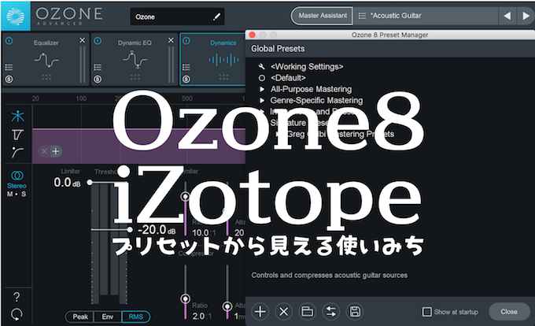Click the Global Presets heading
The height and width of the screenshot is (326, 535).
pyautogui.click(x=278, y=49)
